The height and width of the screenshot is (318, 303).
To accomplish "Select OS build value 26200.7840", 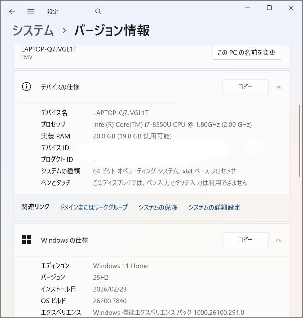I will point(110,301).
